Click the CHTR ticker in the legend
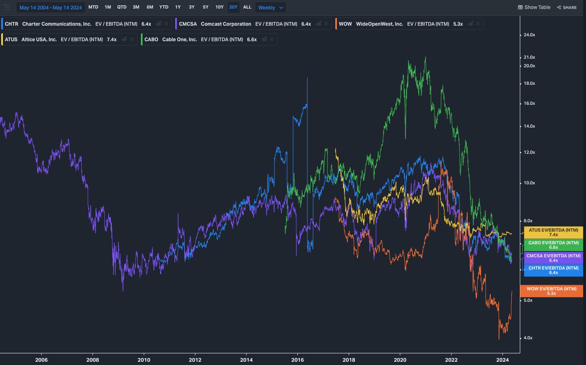586x365 pixels. click(x=11, y=24)
